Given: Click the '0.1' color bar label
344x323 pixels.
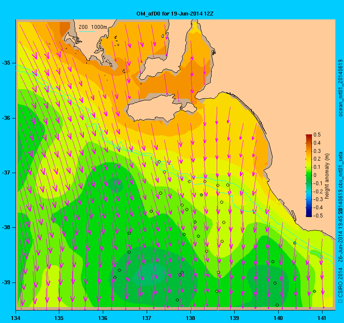Looking at the screenshot, I should click(317, 167).
